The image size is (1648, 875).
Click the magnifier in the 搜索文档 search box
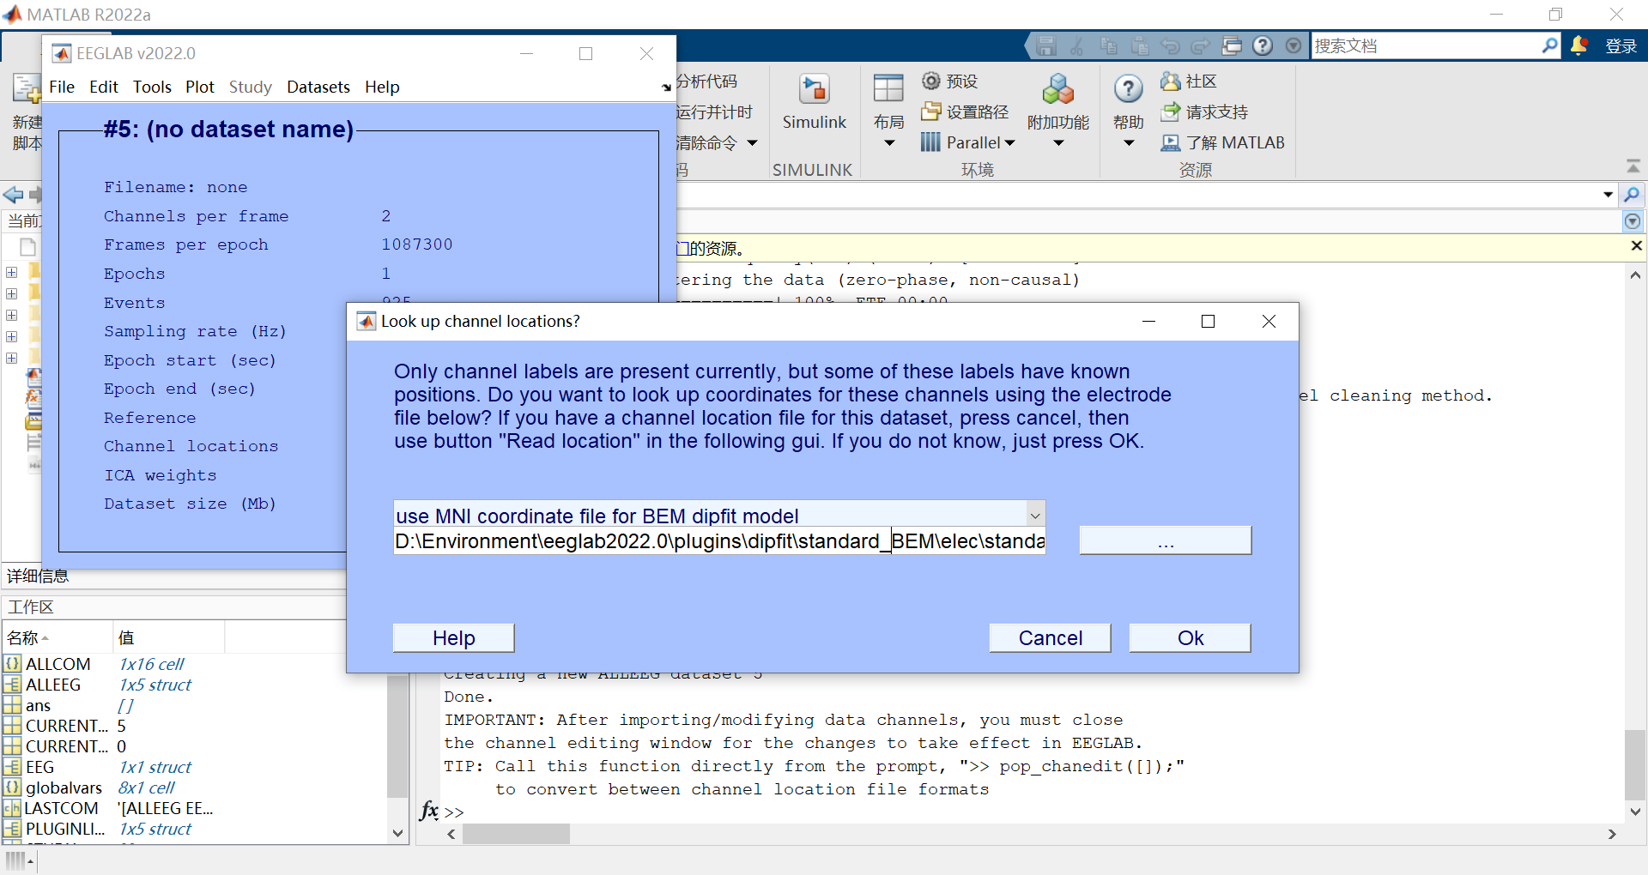[1549, 45]
